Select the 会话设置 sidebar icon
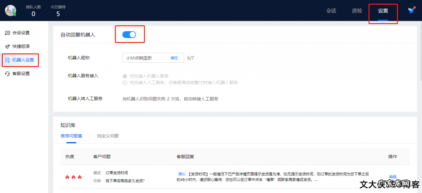 coord(7,33)
